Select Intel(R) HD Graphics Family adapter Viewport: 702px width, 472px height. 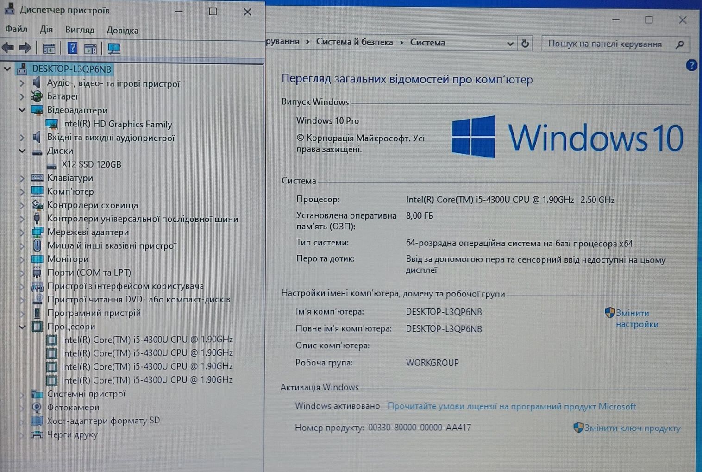[117, 124]
